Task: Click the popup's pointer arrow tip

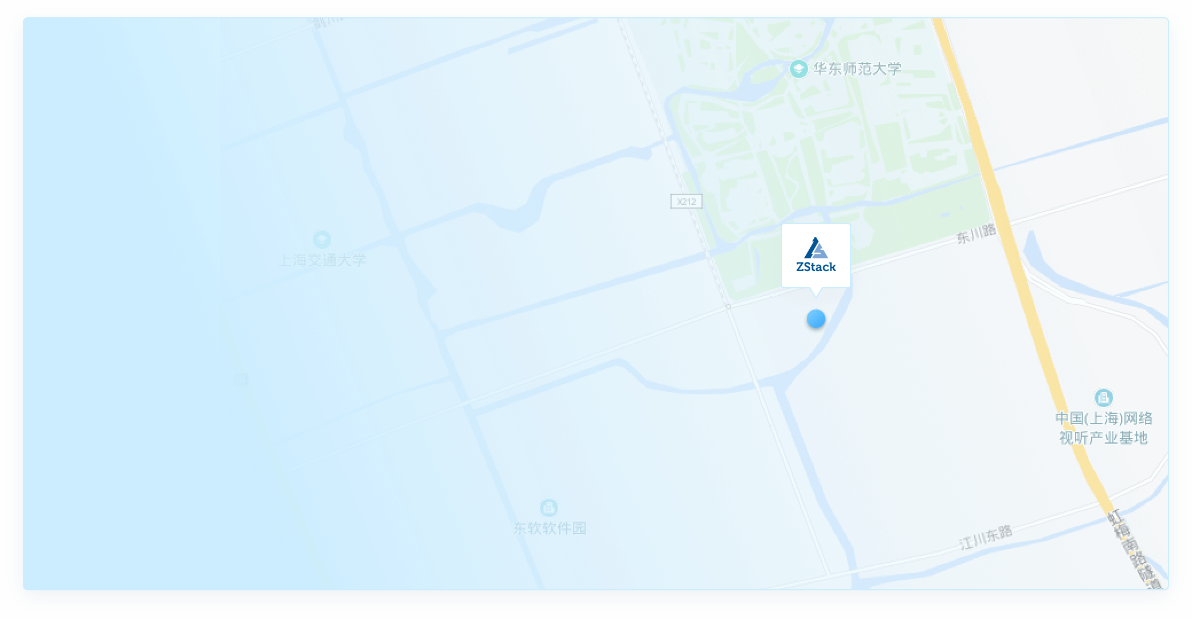Action: coord(816,296)
